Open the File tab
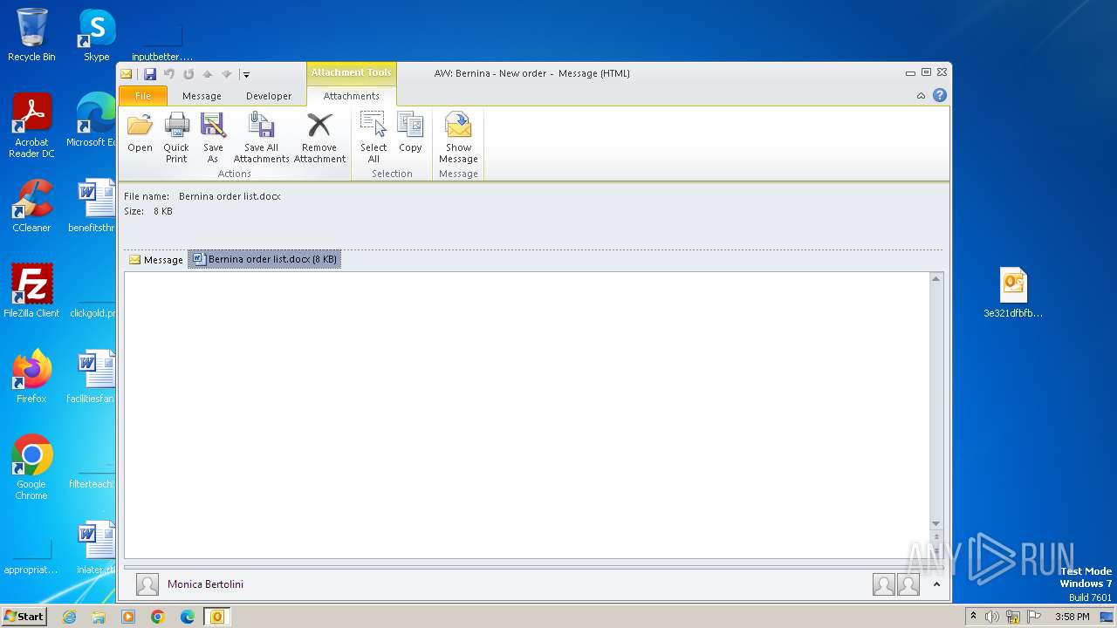 click(x=142, y=96)
